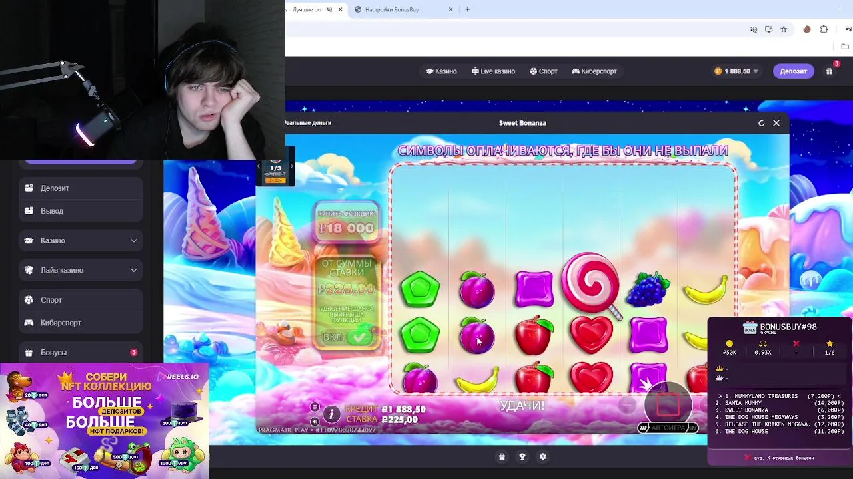Viewport: 853px width, 479px height.
Task: Close the Sweet Bonanza game window
Action: click(776, 123)
